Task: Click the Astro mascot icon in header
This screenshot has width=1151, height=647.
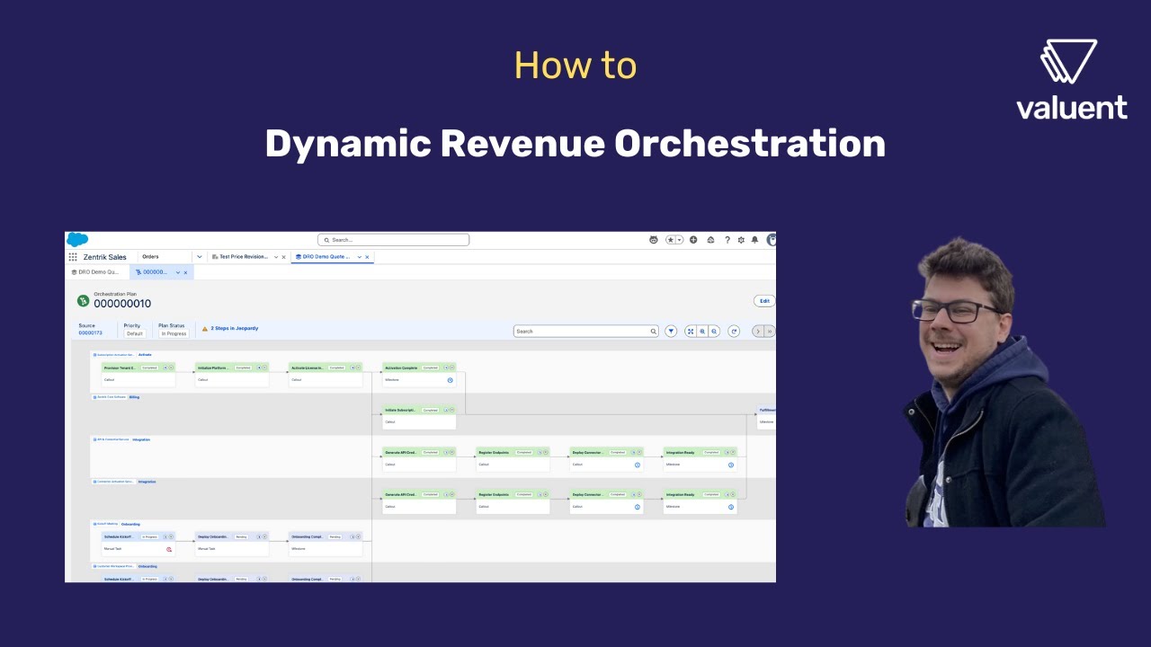Action: click(x=654, y=240)
